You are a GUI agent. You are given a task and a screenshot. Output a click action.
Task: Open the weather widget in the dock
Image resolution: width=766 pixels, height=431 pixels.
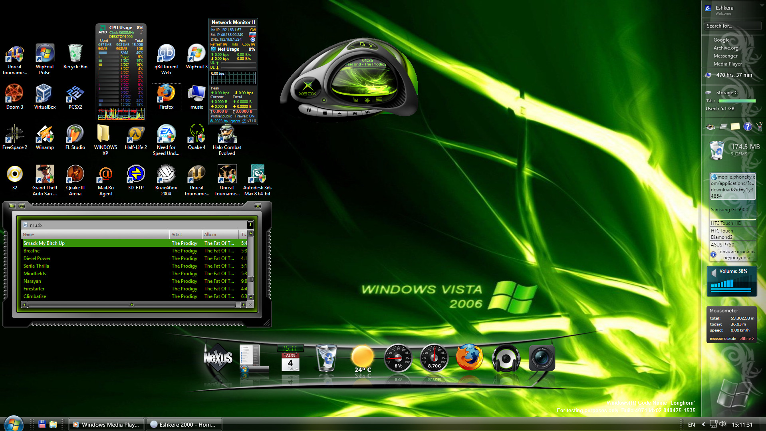363,358
